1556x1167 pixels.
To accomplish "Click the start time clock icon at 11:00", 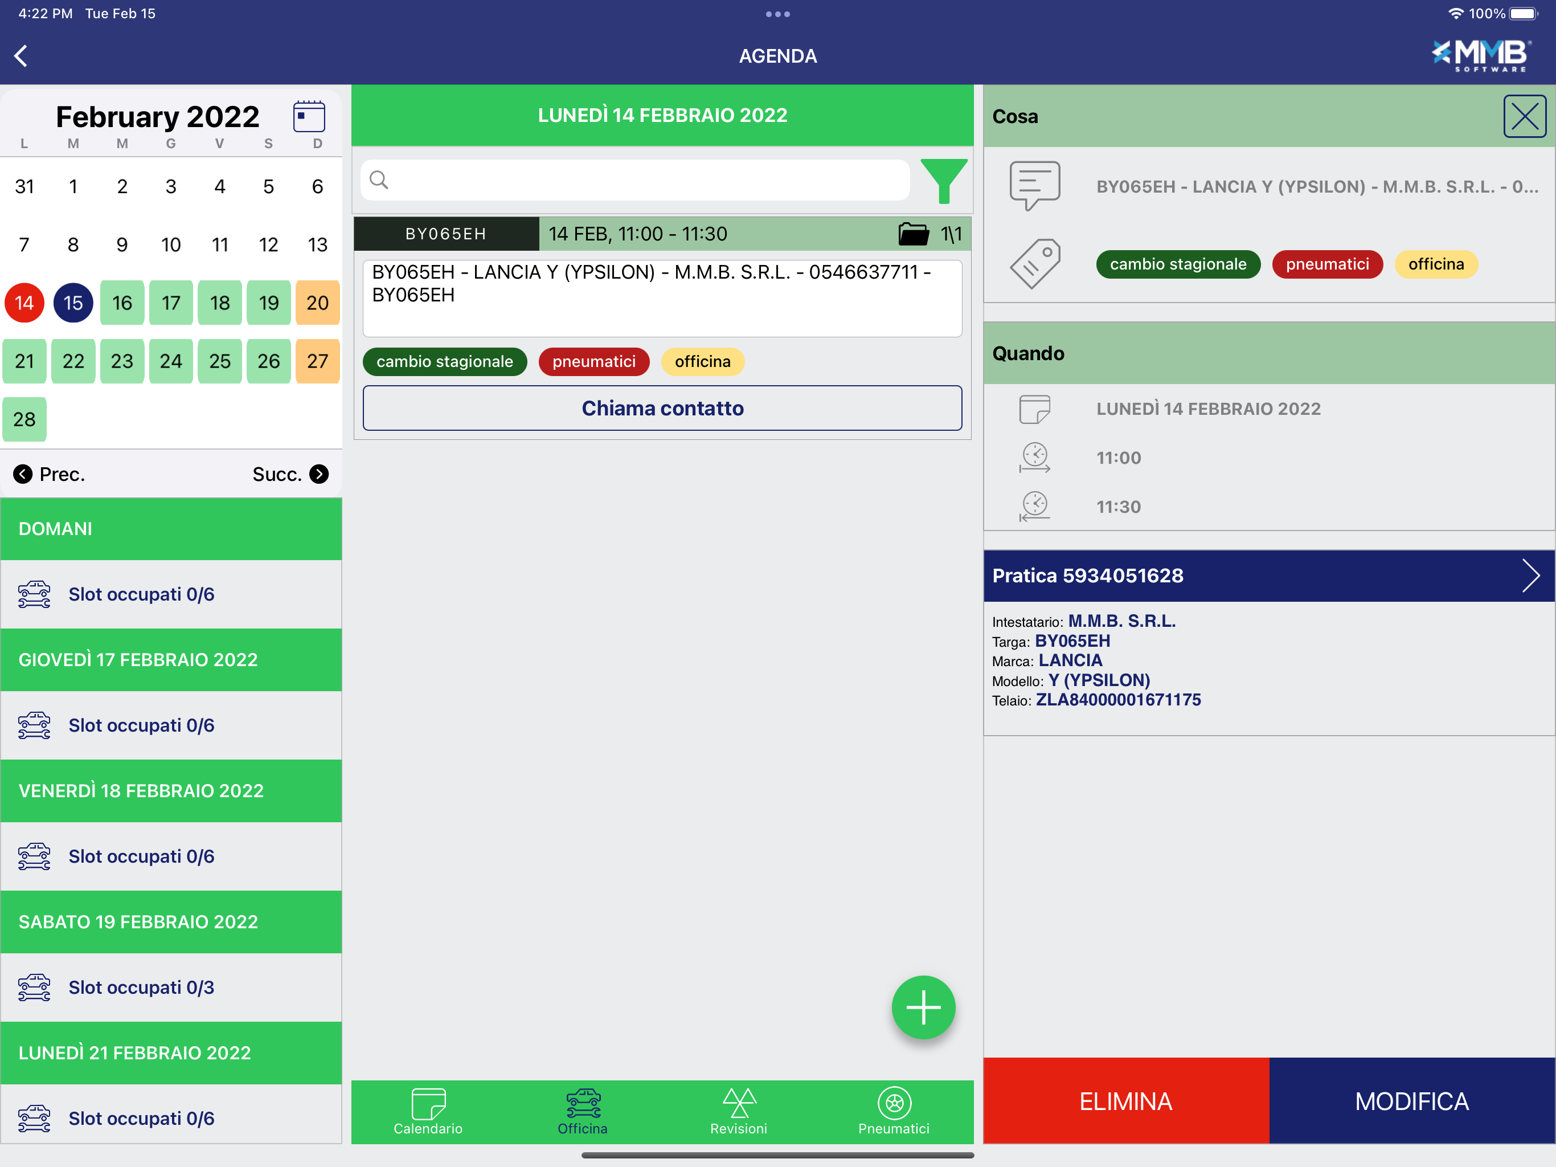I will (x=1035, y=458).
